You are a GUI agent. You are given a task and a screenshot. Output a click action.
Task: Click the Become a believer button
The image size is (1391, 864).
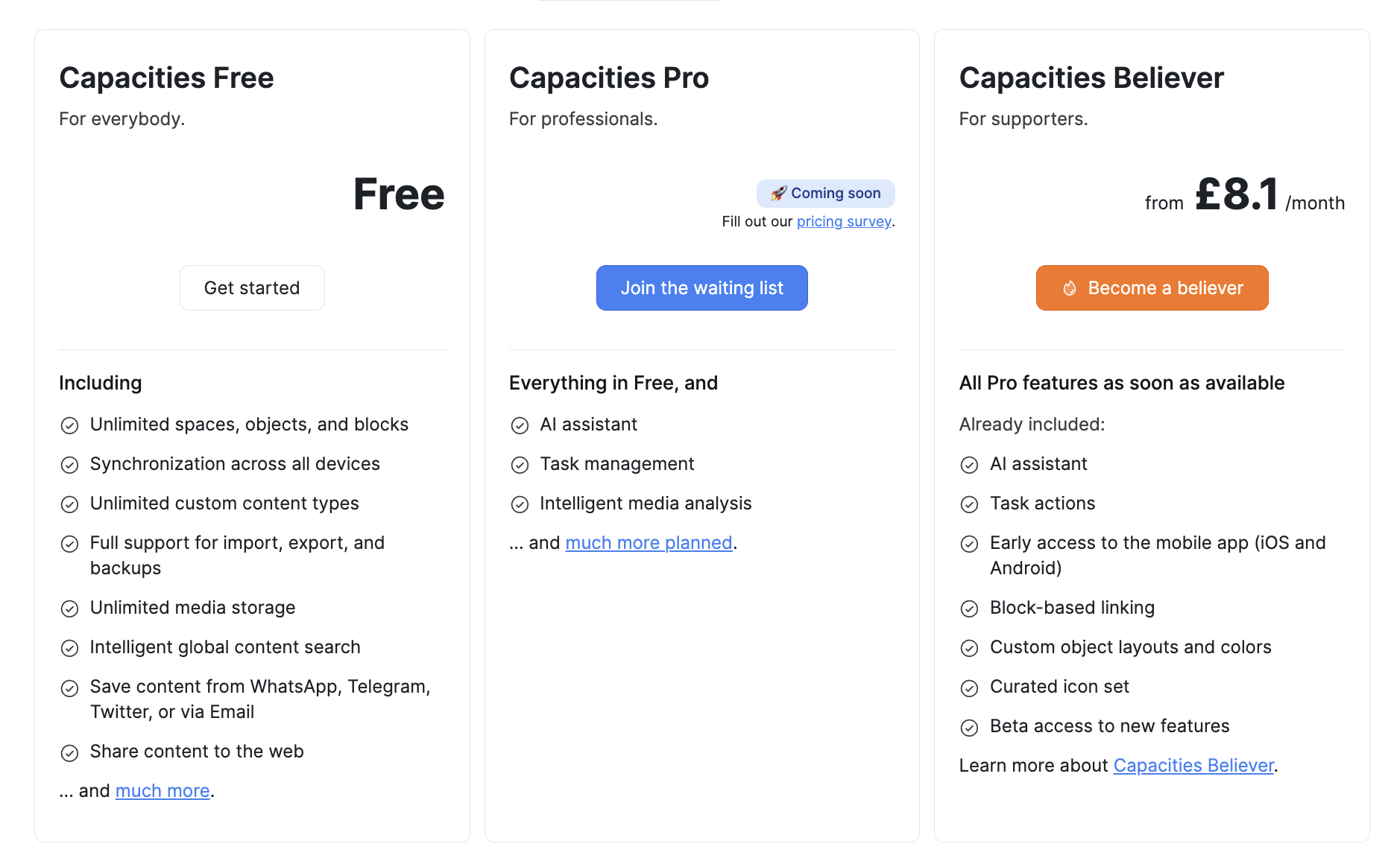tap(1151, 288)
